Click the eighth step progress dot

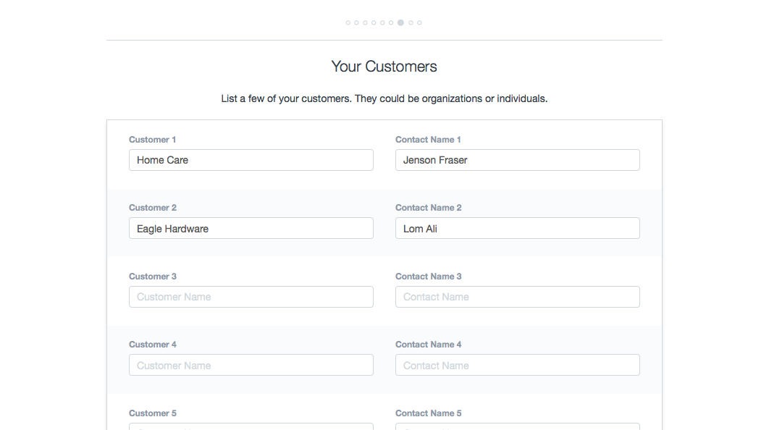[411, 22]
